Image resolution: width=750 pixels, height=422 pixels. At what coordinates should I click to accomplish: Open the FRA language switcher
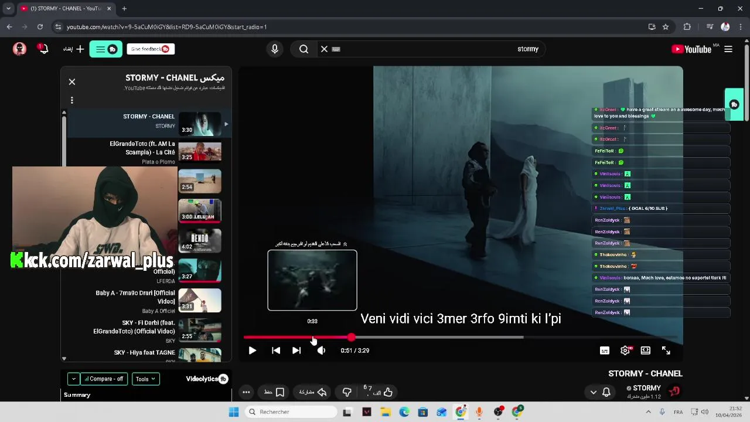pos(678,412)
